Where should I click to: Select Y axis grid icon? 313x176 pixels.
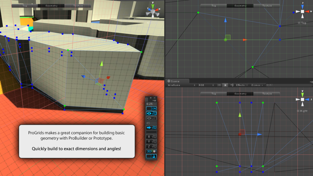pos(151,142)
